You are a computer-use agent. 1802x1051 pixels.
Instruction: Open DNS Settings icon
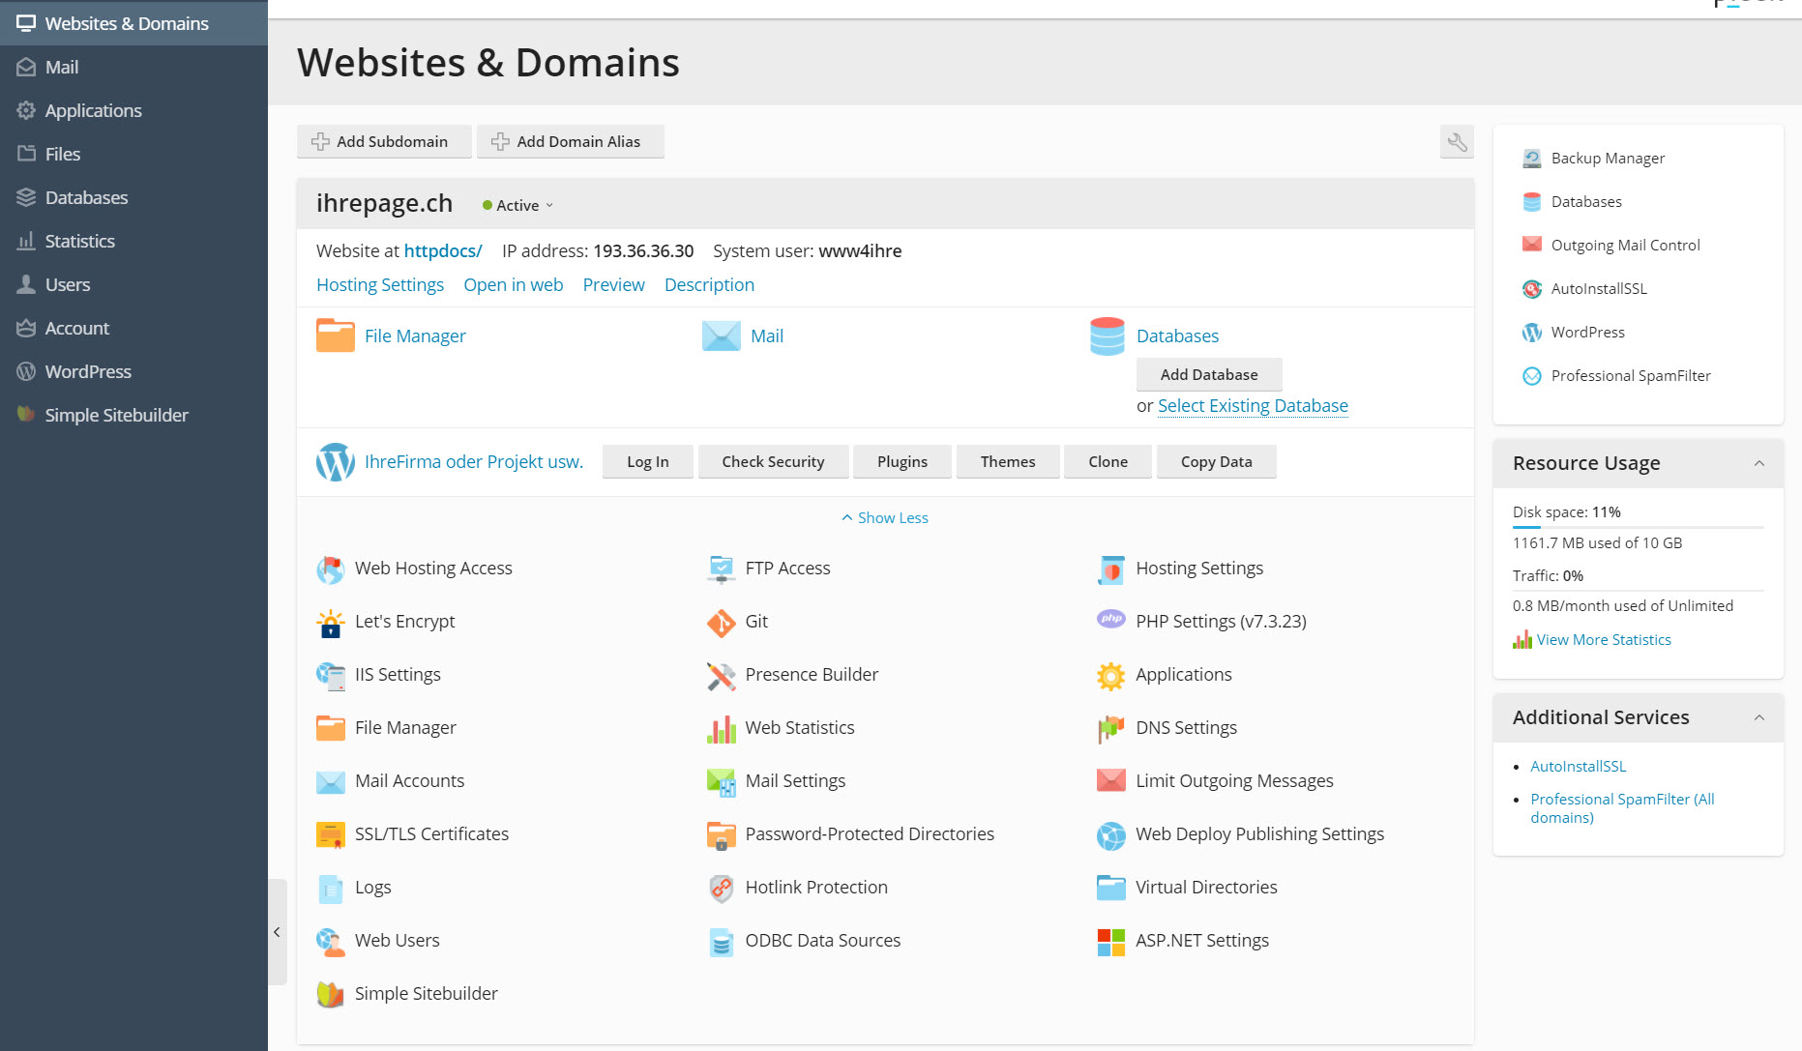point(1110,728)
